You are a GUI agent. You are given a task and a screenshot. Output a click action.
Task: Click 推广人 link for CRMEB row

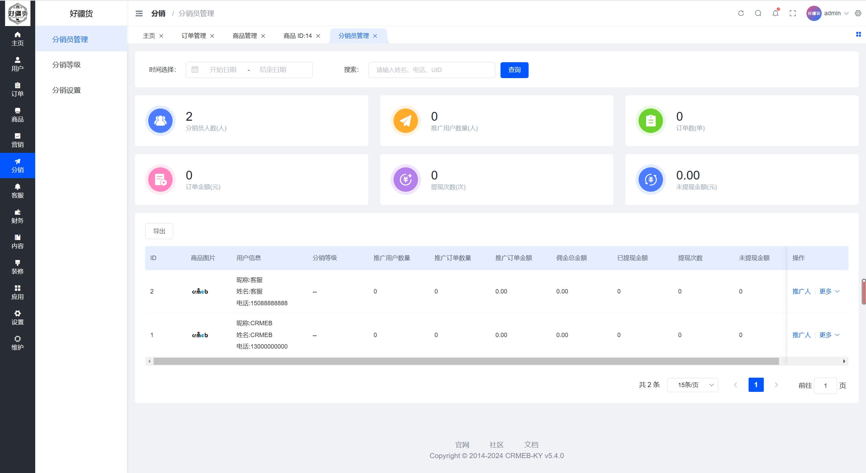[801, 335]
